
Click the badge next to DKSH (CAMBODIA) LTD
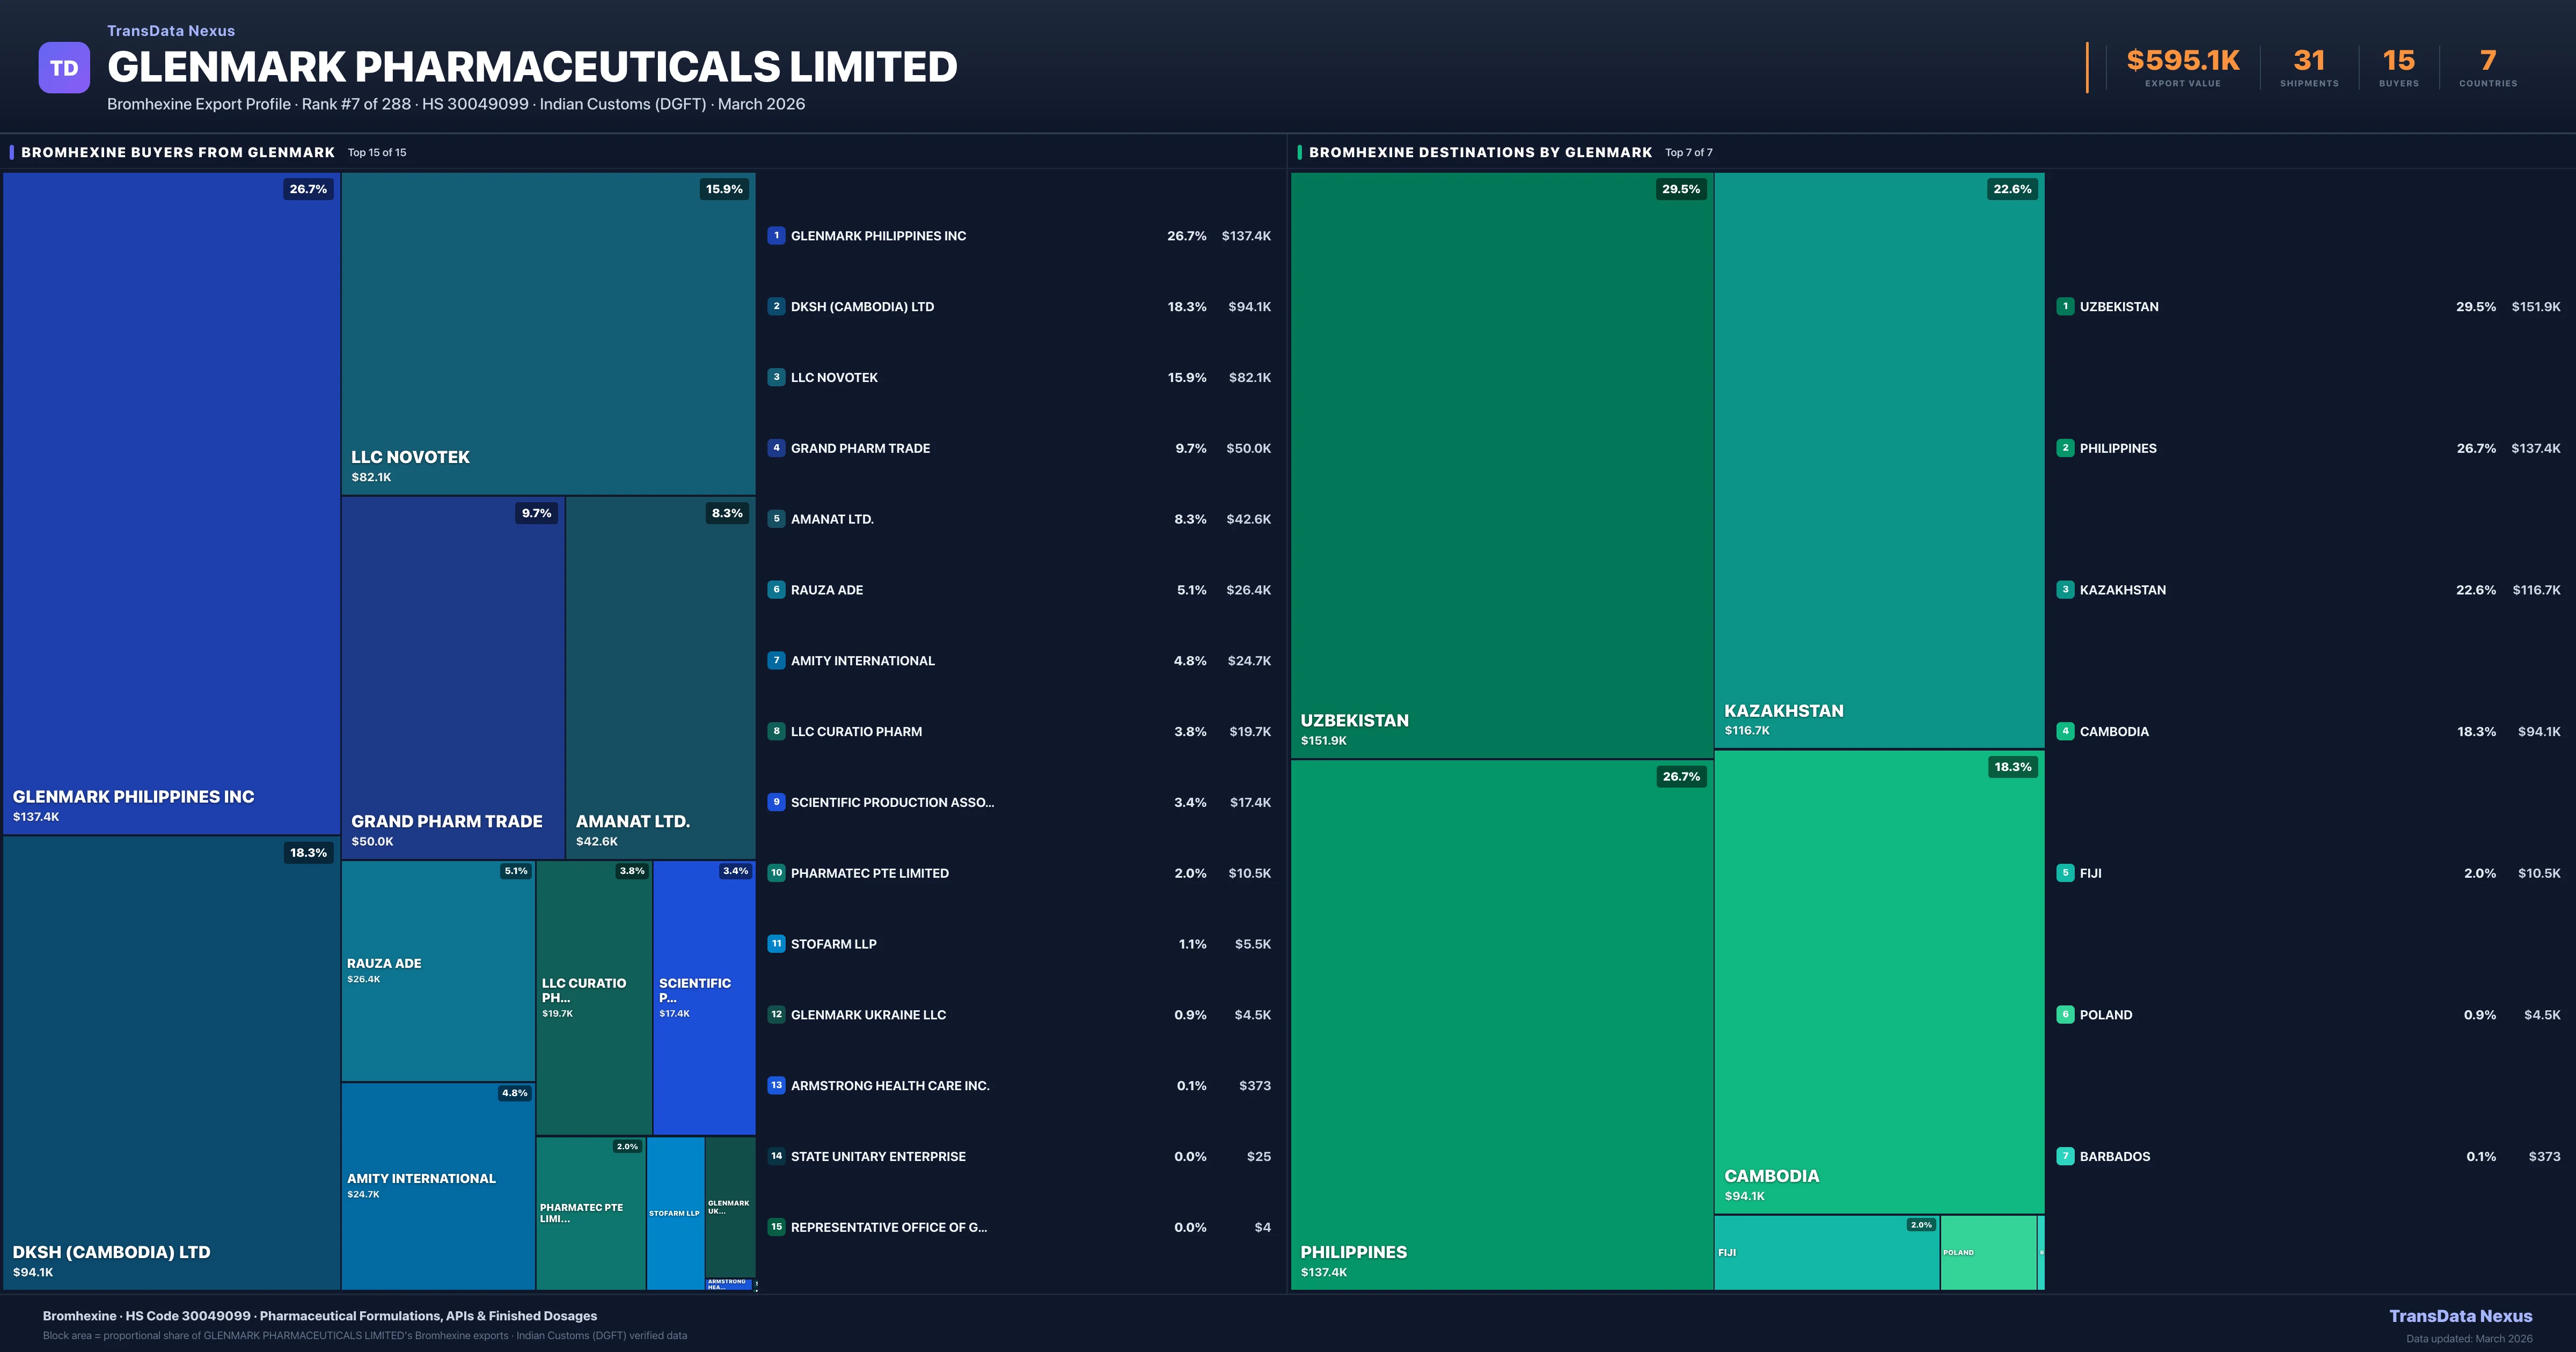(x=776, y=306)
